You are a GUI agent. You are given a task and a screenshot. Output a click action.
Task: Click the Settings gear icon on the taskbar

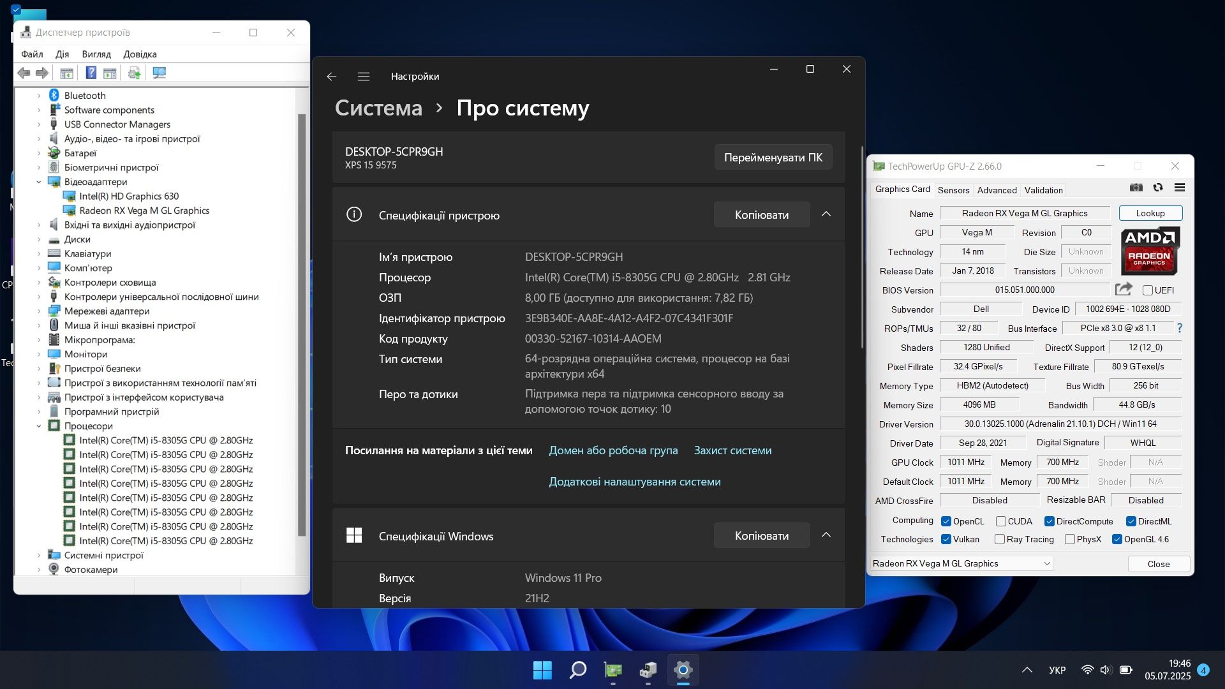tap(683, 670)
